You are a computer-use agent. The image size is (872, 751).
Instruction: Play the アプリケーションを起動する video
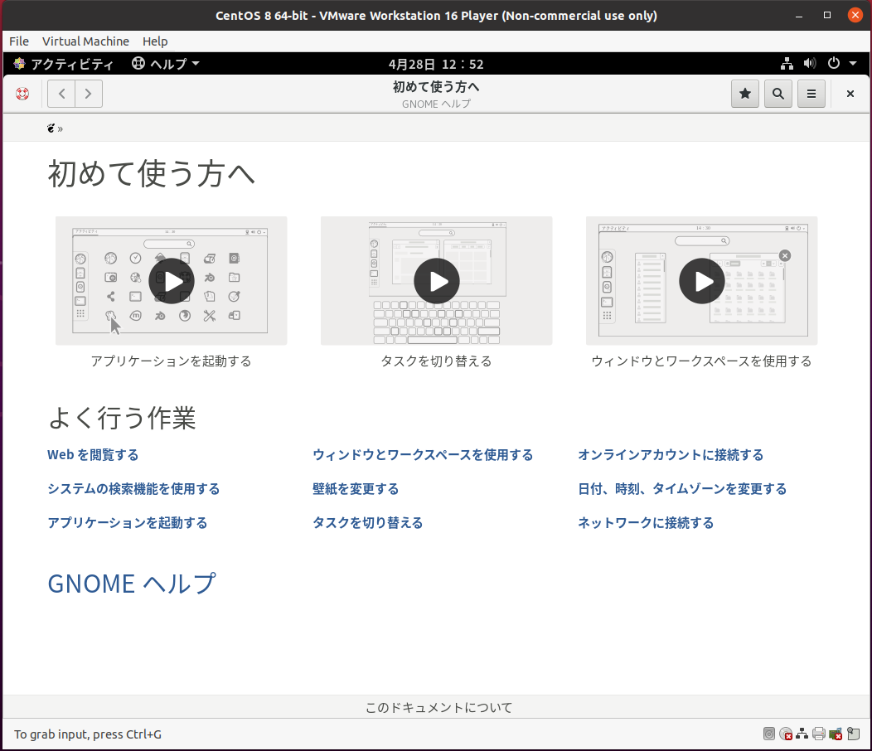tap(172, 281)
